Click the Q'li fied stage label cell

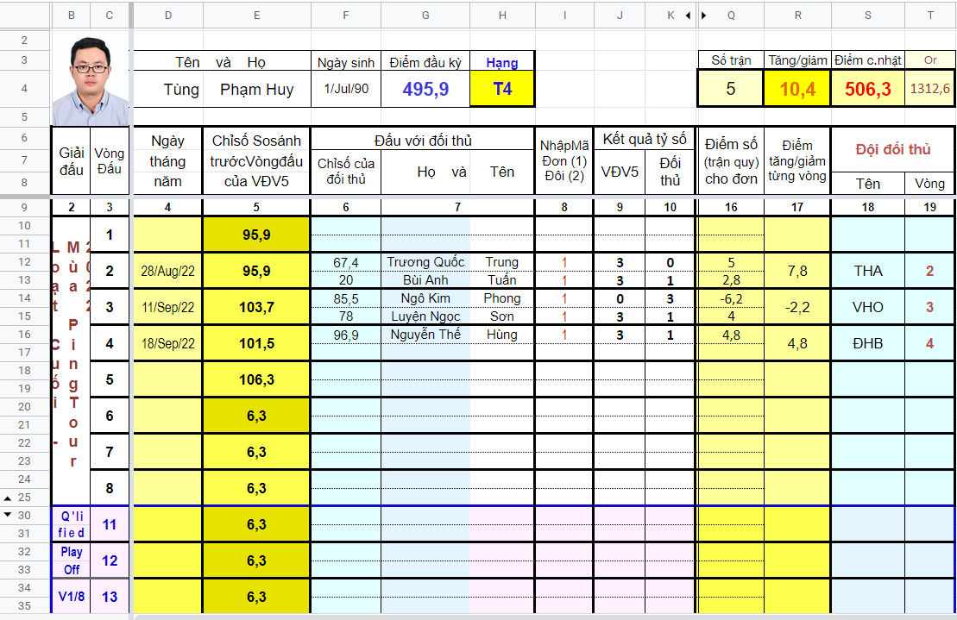click(72, 524)
